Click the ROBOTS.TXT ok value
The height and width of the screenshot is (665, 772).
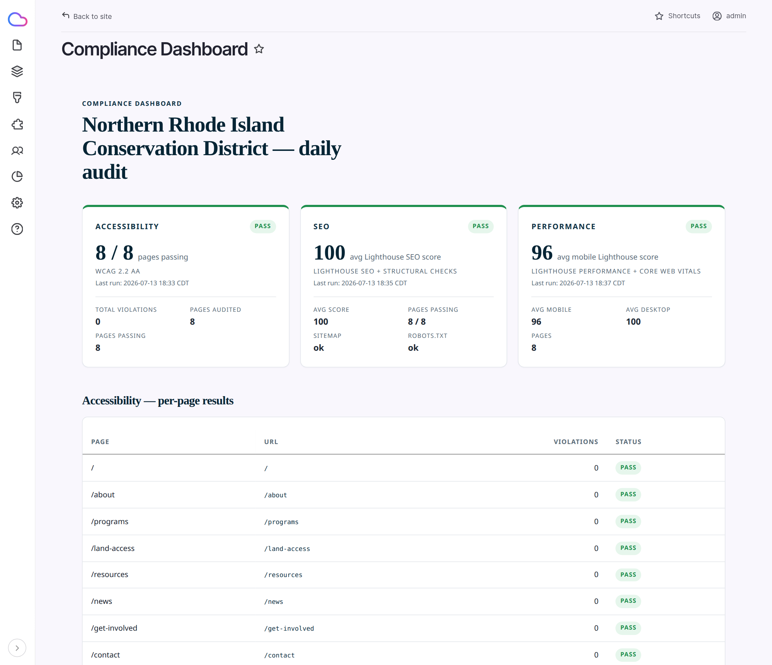413,348
